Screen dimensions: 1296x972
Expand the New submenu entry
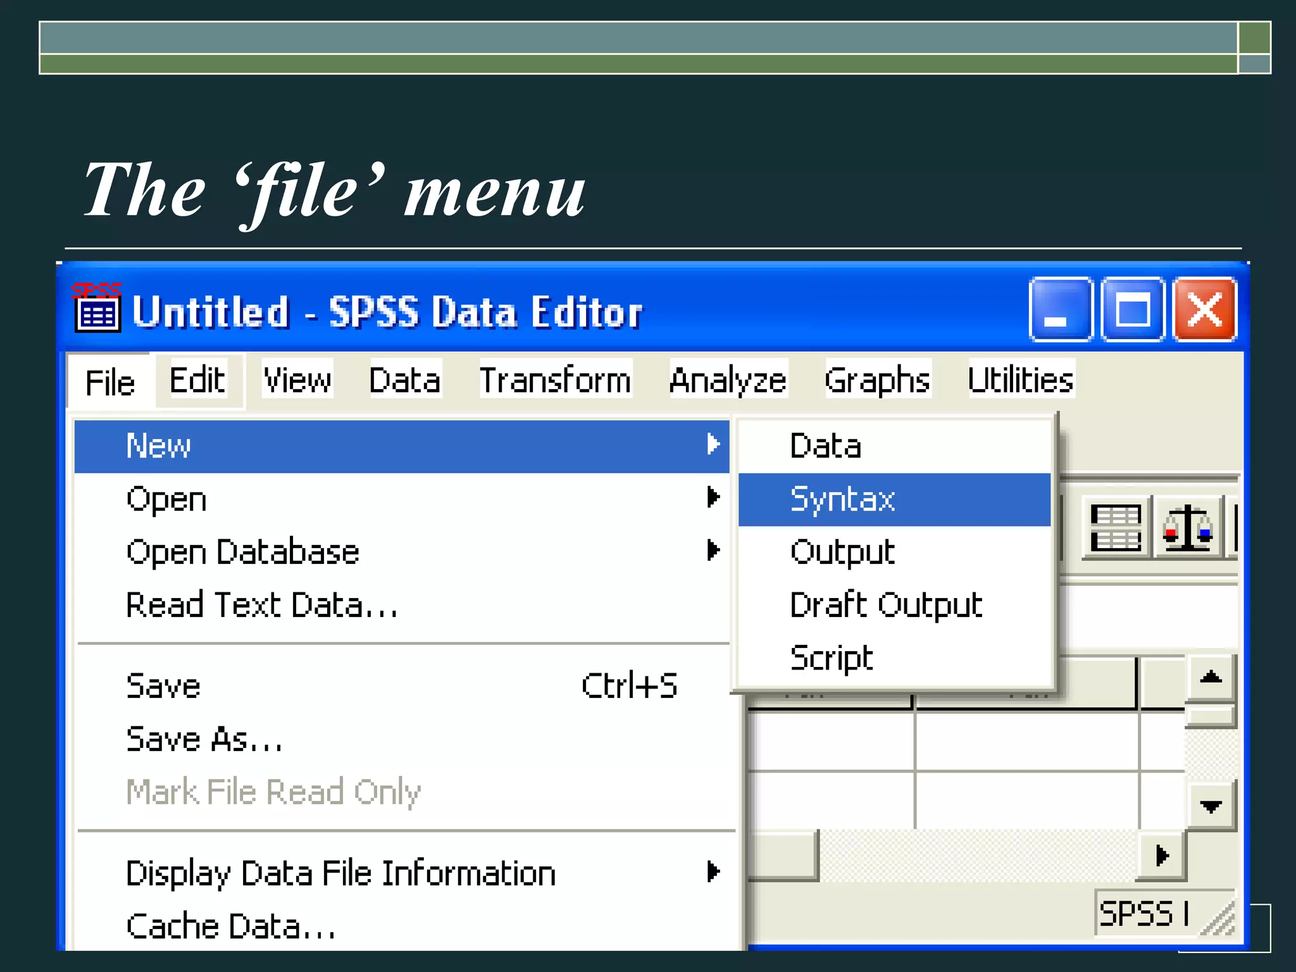click(402, 446)
